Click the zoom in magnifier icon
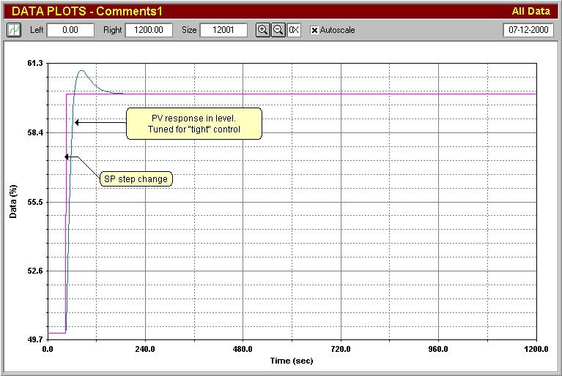 (263, 30)
